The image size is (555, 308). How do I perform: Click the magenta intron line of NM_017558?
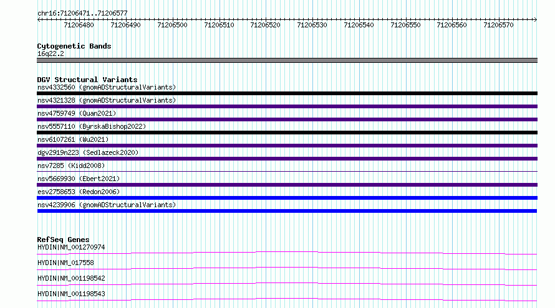point(287,268)
